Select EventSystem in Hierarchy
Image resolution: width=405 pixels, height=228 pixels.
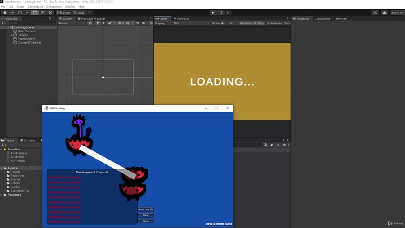pos(26,39)
